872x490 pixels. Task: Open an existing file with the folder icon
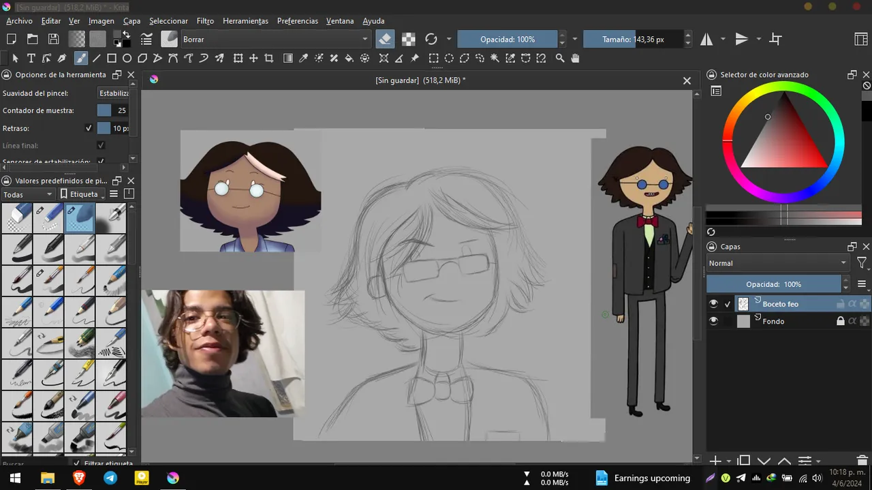tap(32, 40)
